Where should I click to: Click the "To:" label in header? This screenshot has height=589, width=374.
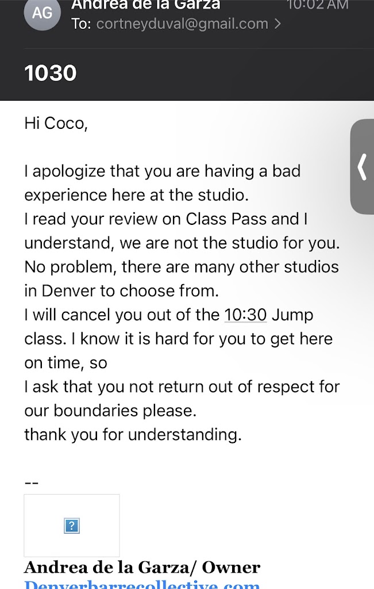coord(81,24)
